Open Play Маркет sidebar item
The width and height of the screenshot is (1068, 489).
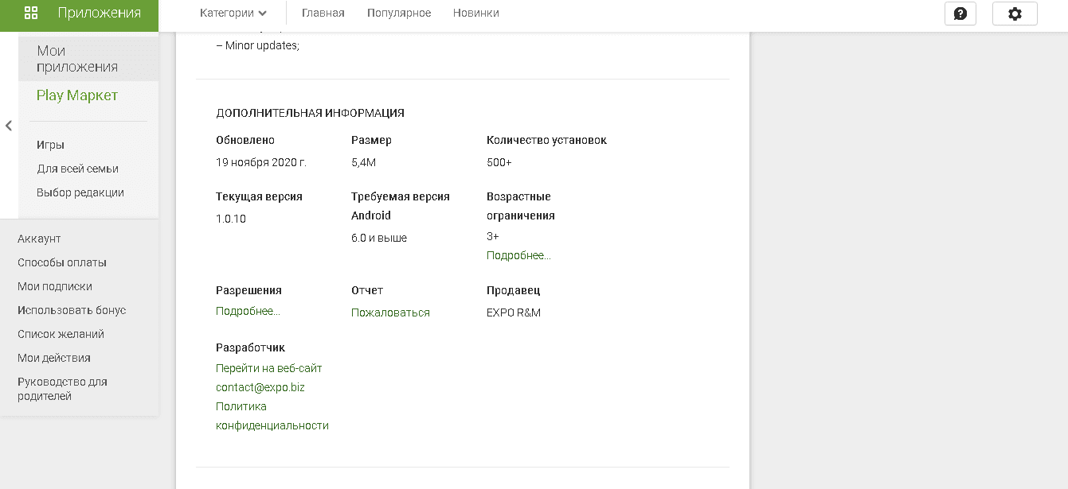(x=76, y=95)
